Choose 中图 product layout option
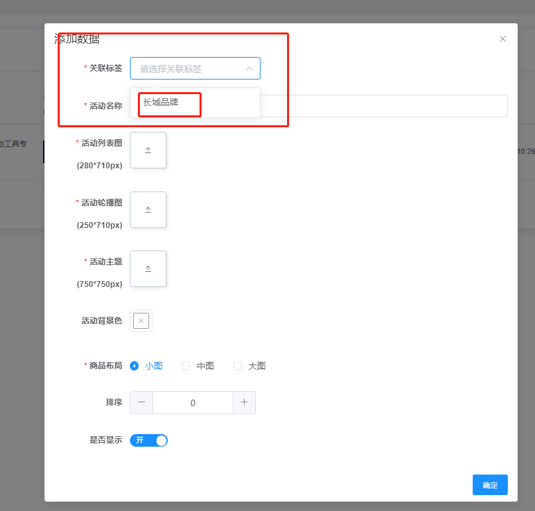 click(x=186, y=366)
